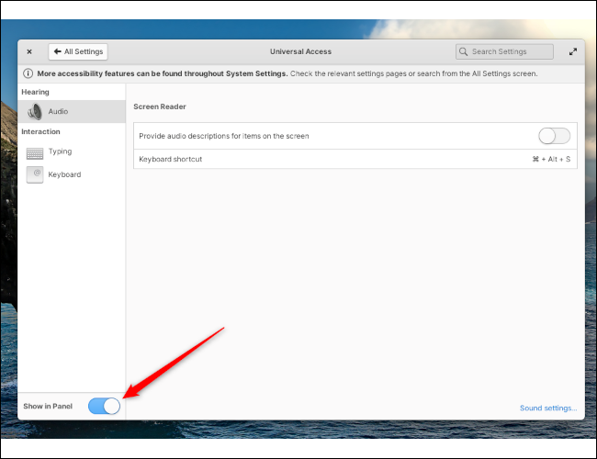Screen dimensions: 597x459
Task: Click the ⌘ + Alt + S shortcut value
Action: click(x=551, y=159)
